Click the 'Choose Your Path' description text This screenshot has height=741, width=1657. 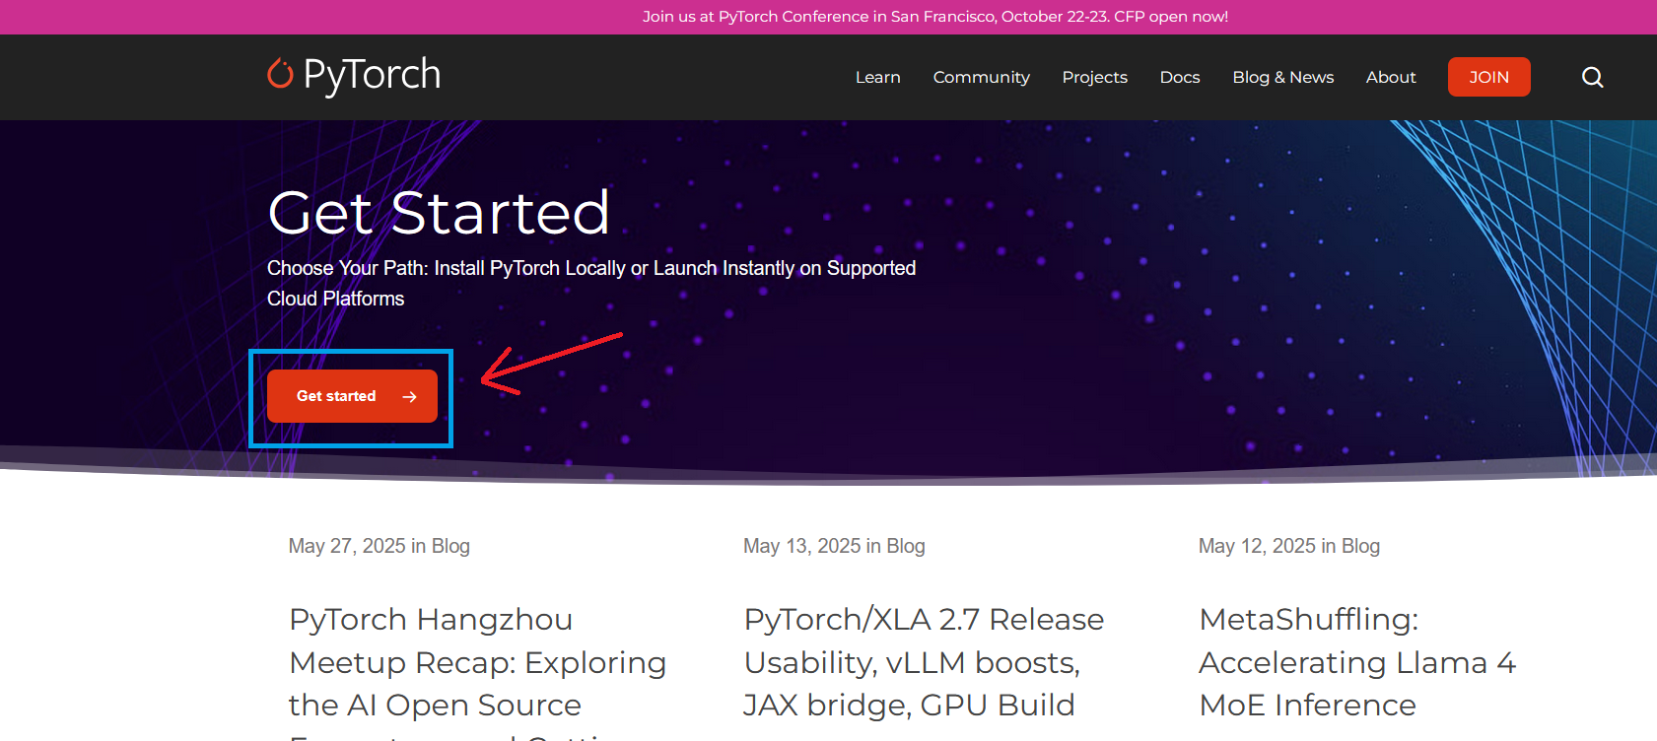[x=591, y=283]
